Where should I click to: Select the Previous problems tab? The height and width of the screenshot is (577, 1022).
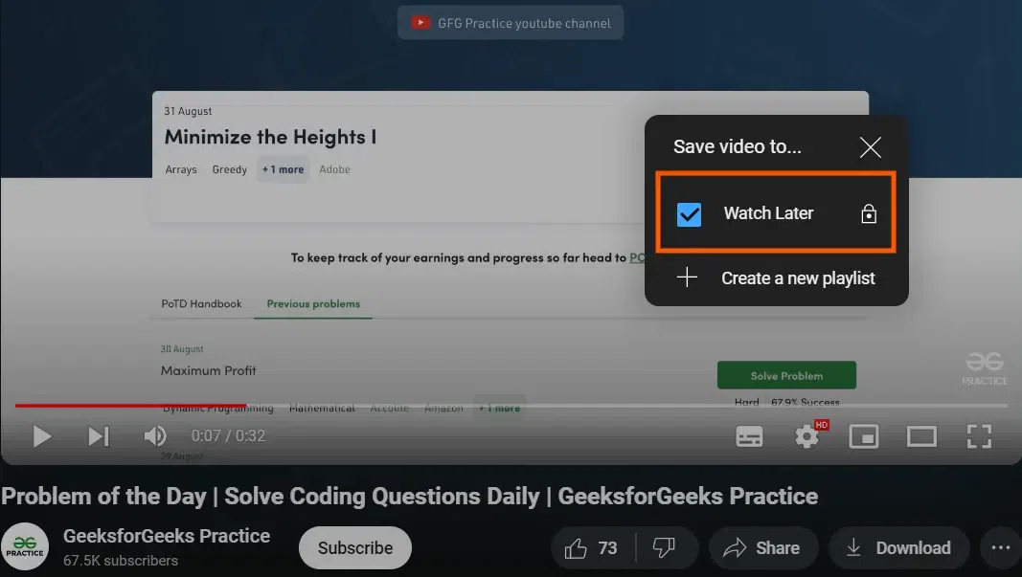point(311,303)
